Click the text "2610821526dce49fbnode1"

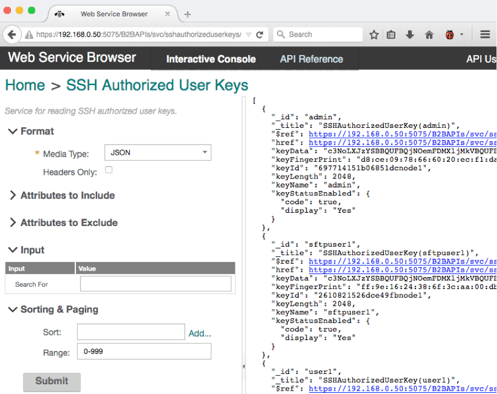(370, 295)
